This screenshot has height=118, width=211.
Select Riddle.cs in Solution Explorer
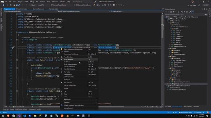[179, 39]
